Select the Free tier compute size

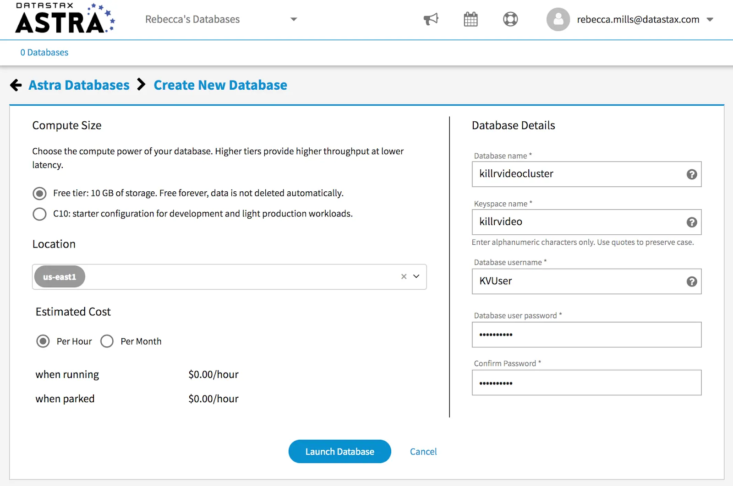pos(40,194)
